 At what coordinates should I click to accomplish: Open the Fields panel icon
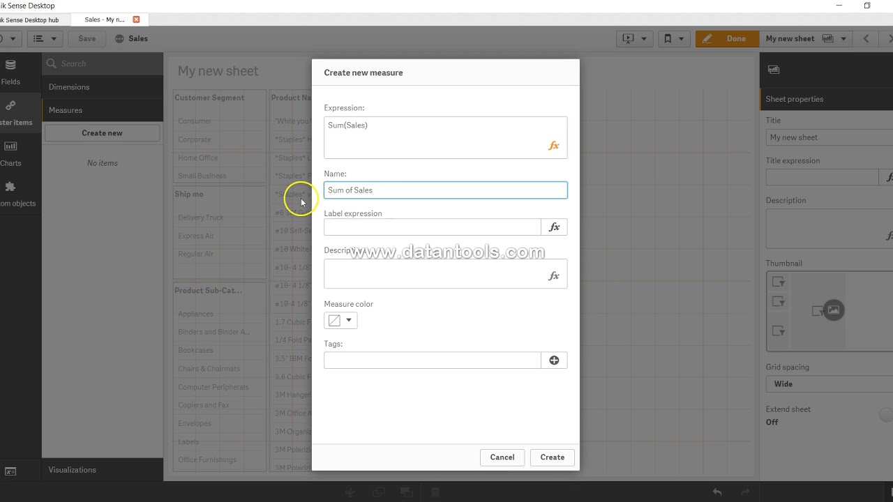[x=10, y=66]
